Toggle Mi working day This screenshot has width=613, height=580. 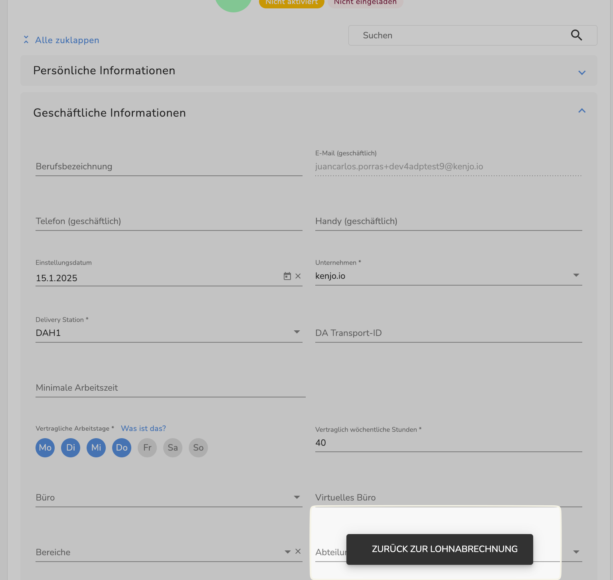pyautogui.click(x=96, y=447)
